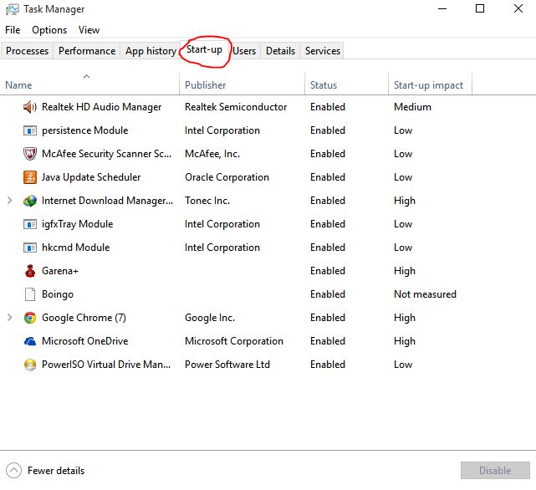536x490 pixels.
Task: Select the Java Update Scheduler name
Action: click(91, 177)
